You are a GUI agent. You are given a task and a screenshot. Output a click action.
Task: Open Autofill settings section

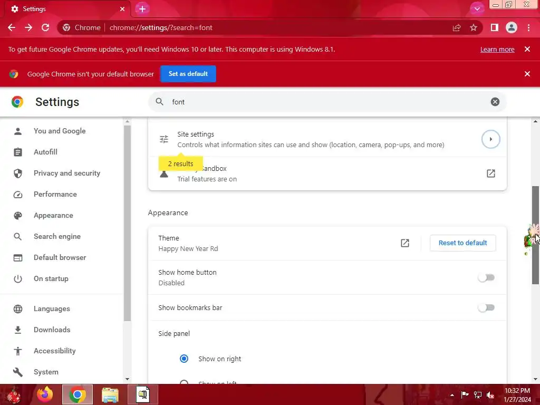[45, 152]
